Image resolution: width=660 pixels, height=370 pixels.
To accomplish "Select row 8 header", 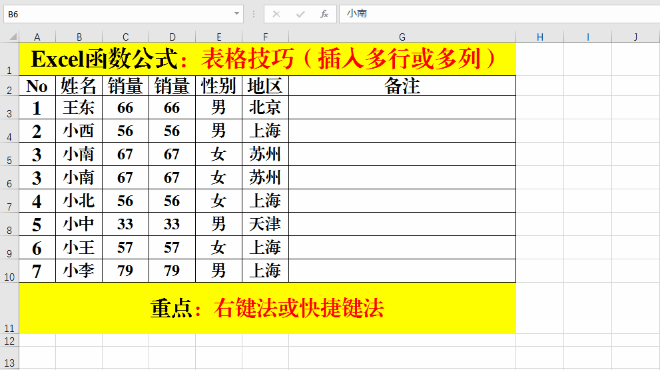I will pos(9,224).
